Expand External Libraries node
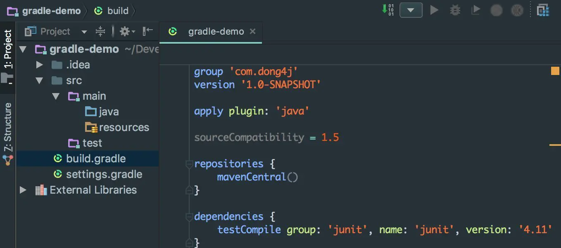Image resolution: width=561 pixels, height=248 pixels. [x=23, y=190]
